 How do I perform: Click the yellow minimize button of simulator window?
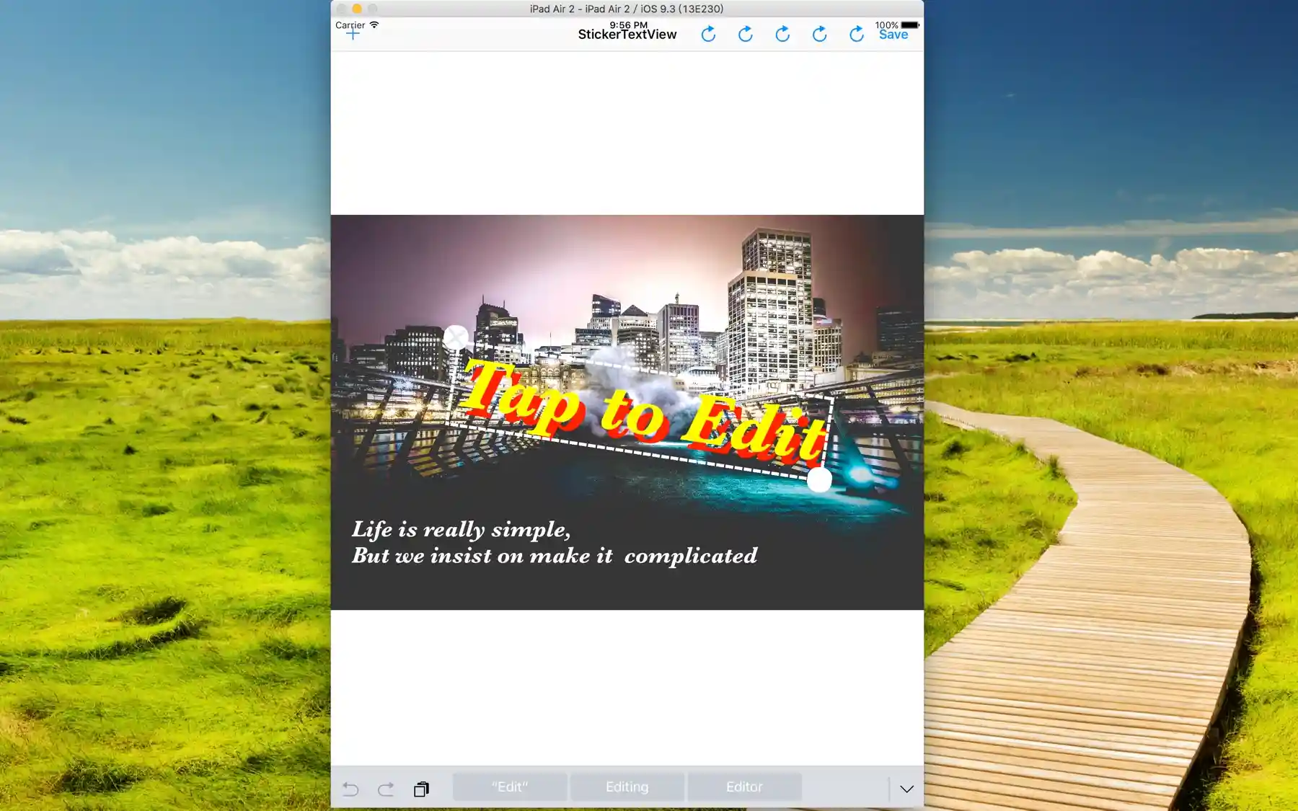click(x=357, y=9)
